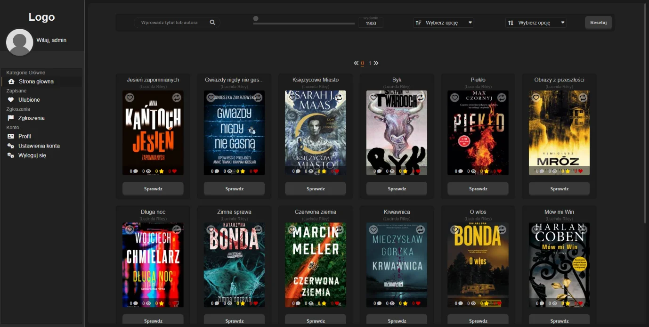Go to next page with double-right arrow
Screen dimensions: 649x327
tap(376, 63)
